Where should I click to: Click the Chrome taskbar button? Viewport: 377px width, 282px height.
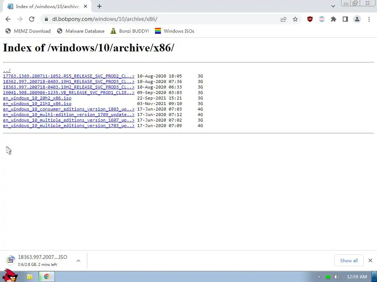click(x=47, y=277)
